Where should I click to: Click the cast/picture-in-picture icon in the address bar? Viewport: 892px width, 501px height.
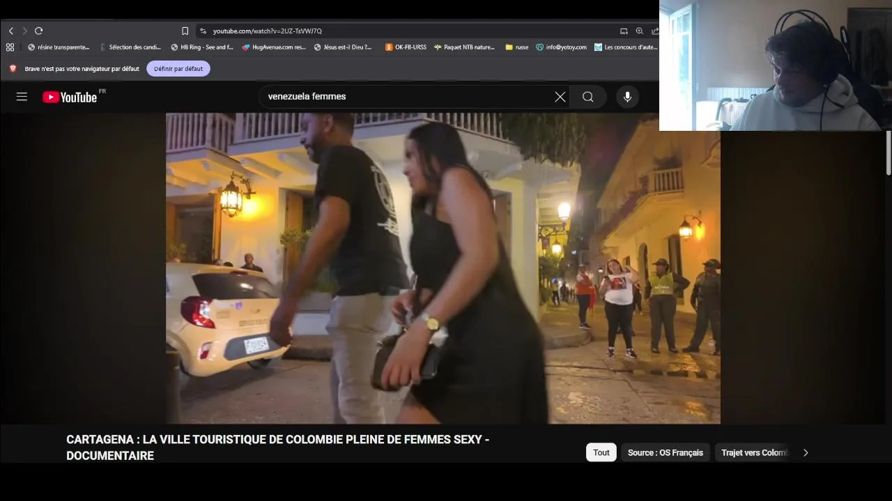[624, 31]
